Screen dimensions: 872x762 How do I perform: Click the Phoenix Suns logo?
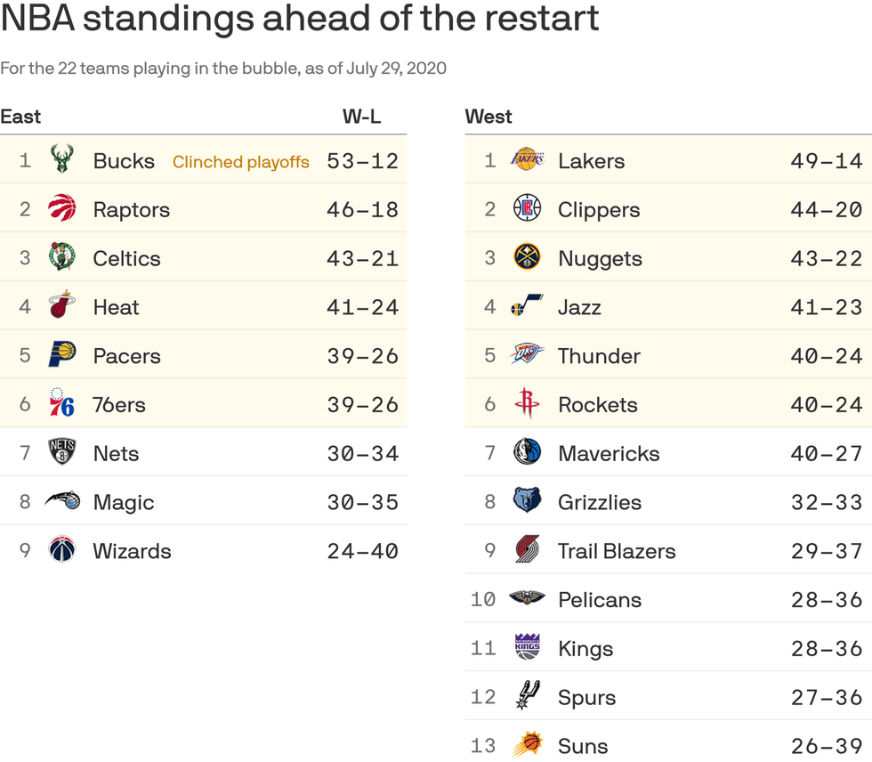click(527, 744)
